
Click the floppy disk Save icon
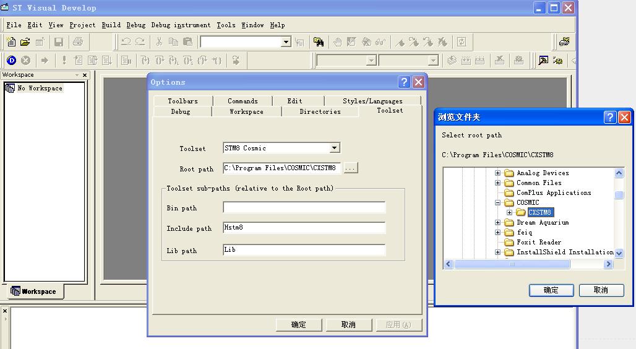pos(59,42)
